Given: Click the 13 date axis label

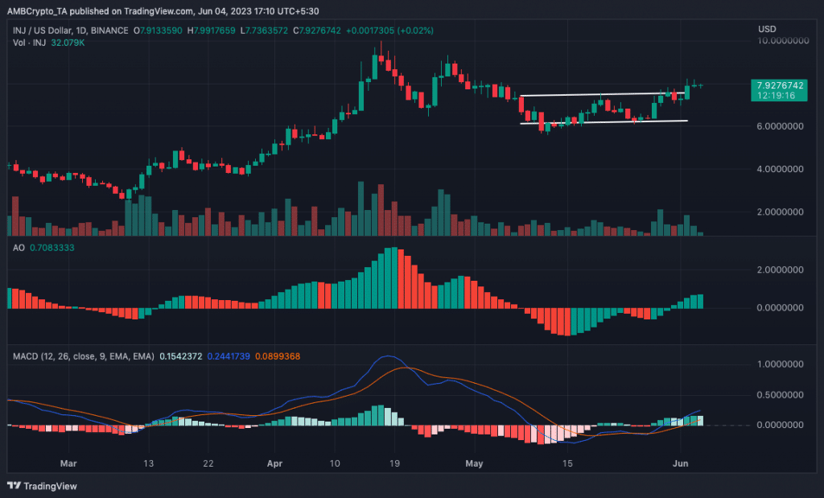Looking at the screenshot, I should [149, 463].
